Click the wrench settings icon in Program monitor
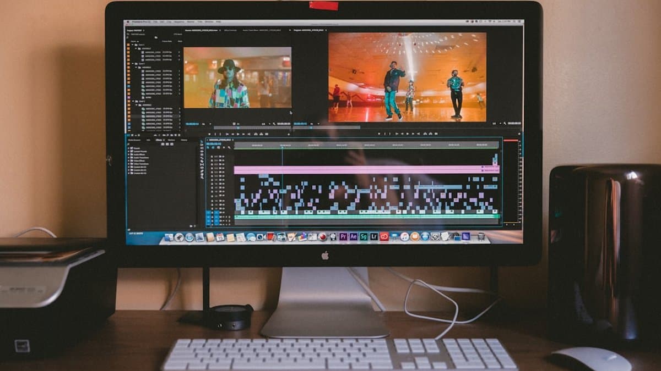This screenshot has height=371, width=661. 504,123
